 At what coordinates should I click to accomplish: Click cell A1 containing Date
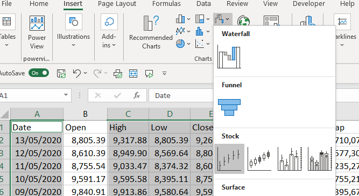37,127
